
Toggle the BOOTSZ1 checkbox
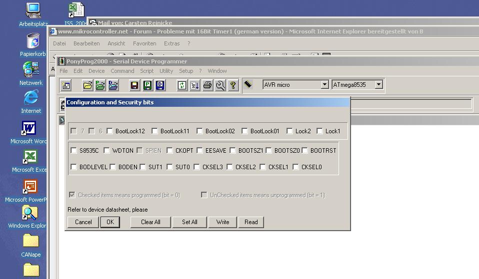tap(232, 150)
